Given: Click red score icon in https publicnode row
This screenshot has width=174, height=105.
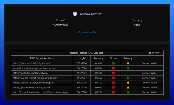Looking at the screenshot, I should click(x=113, y=78).
